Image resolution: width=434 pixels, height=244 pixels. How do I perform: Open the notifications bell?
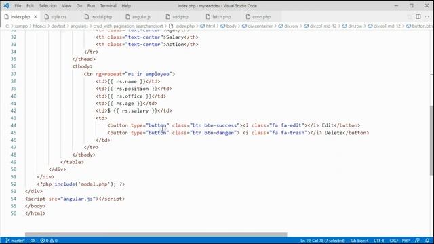[427, 241]
